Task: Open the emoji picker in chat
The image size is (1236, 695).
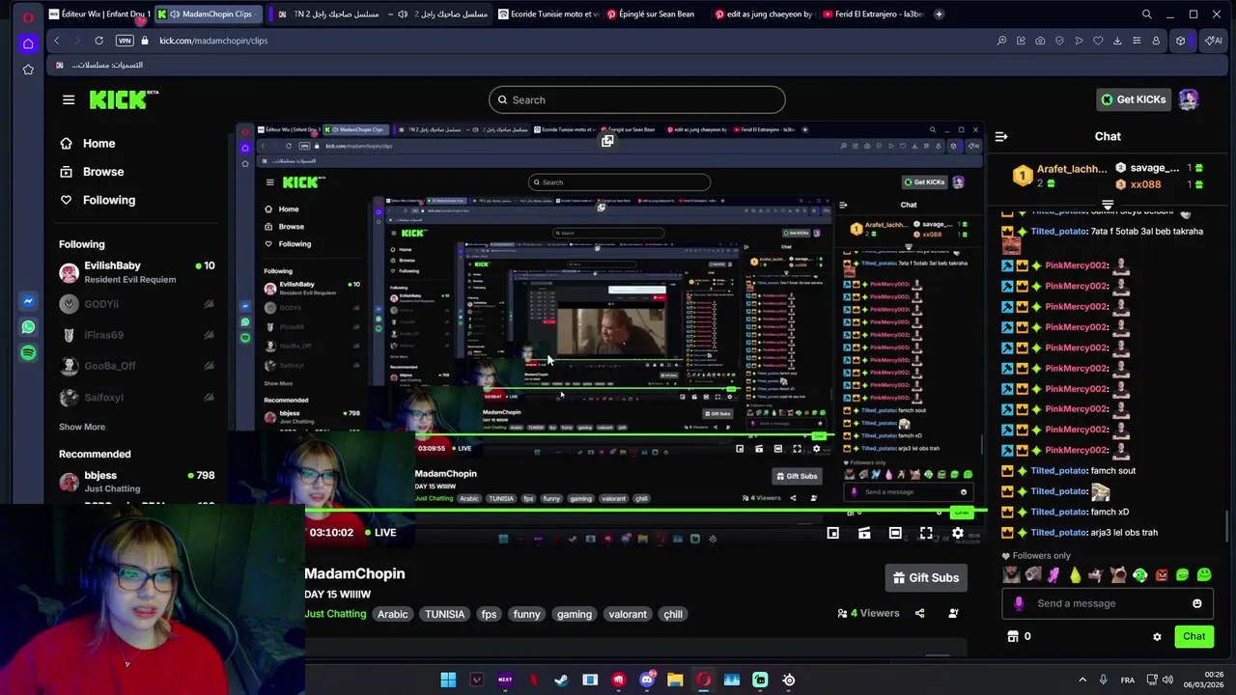Action: (x=1196, y=603)
